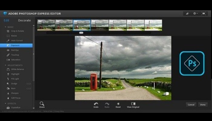The width and height of the screenshot is (212, 121).
Task: Select the fifth exposure thumbnail
Action: [118, 25]
